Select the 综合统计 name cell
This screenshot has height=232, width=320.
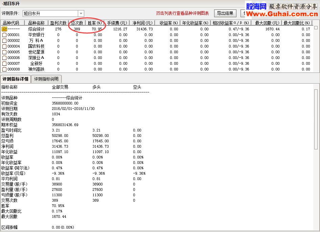coord(36,29)
